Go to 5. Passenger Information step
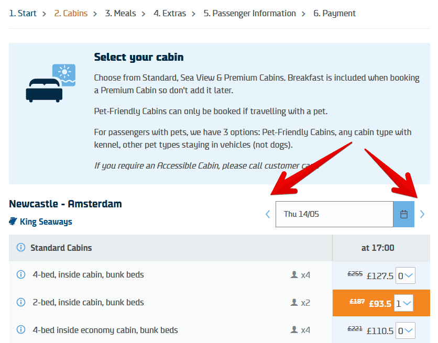The height and width of the screenshot is (343, 438). pyautogui.click(x=249, y=13)
